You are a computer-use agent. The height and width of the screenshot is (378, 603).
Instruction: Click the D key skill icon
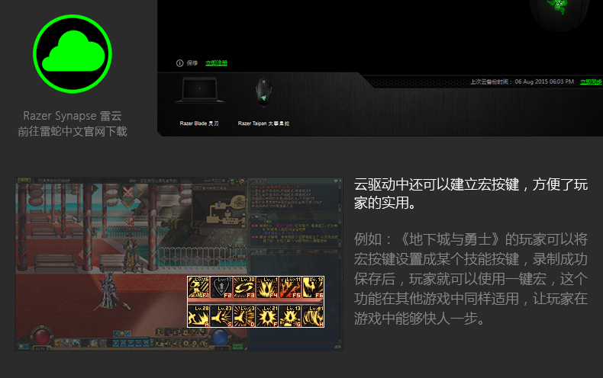244,316
